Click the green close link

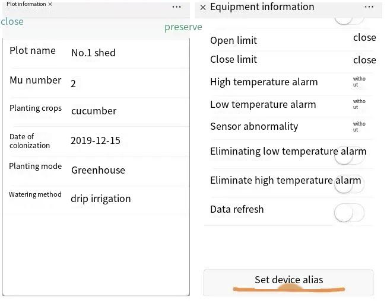[x=12, y=22]
